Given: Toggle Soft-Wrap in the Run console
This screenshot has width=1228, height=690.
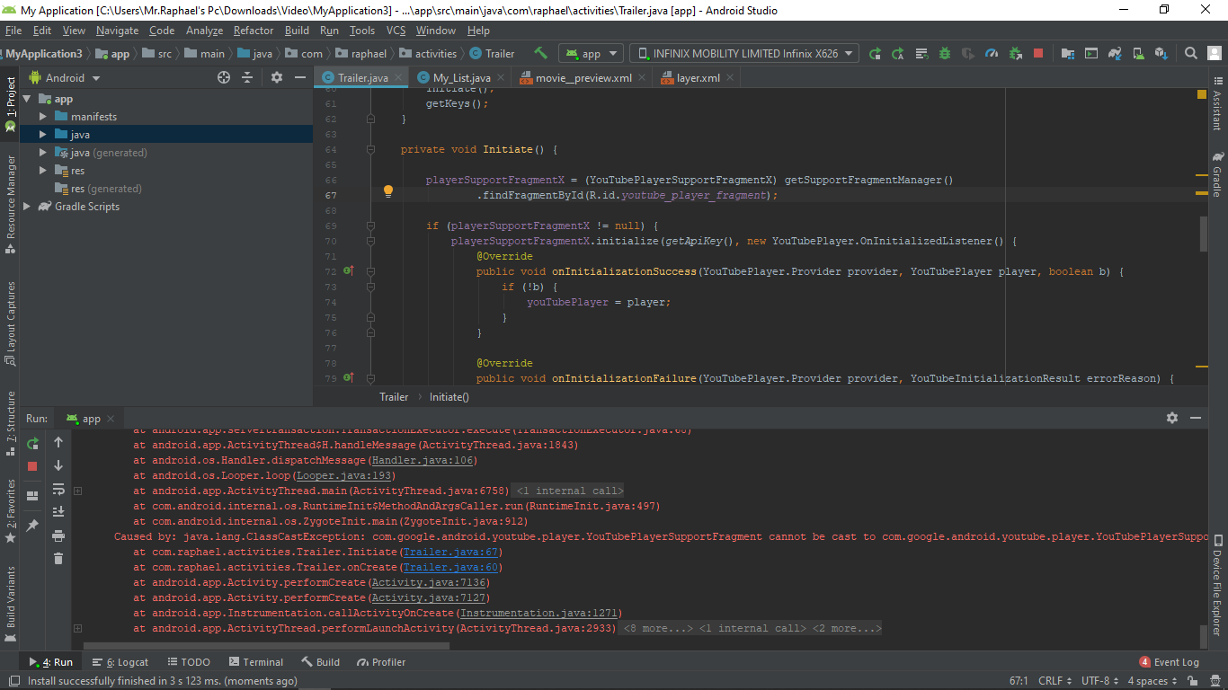Looking at the screenshot, I should [58, 489].
